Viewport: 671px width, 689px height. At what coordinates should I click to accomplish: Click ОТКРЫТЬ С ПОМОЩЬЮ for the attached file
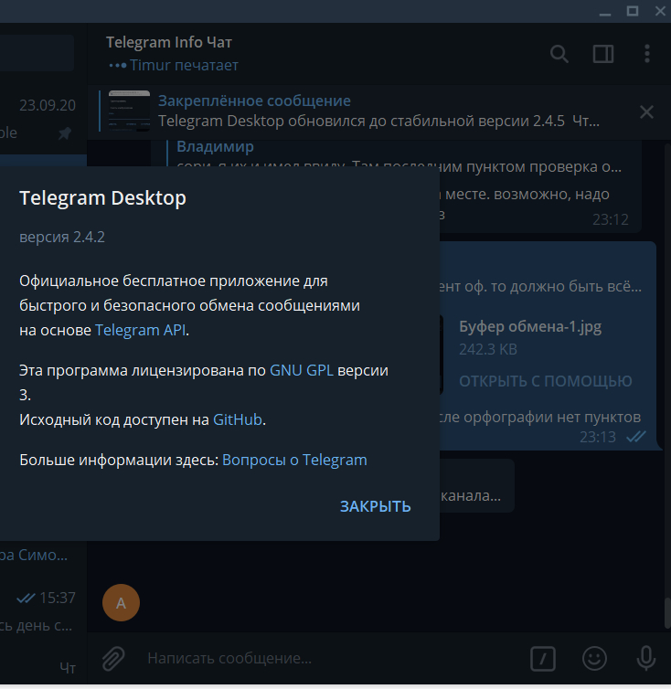pos(546,381)
